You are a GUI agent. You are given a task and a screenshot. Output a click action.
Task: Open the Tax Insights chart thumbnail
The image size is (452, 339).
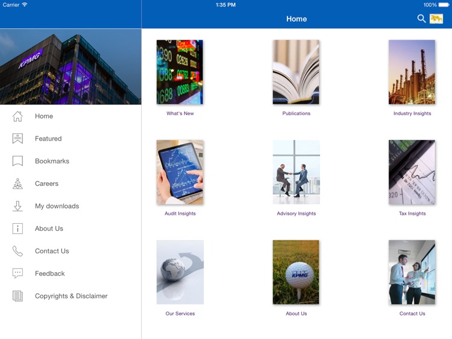coord(412,173)
